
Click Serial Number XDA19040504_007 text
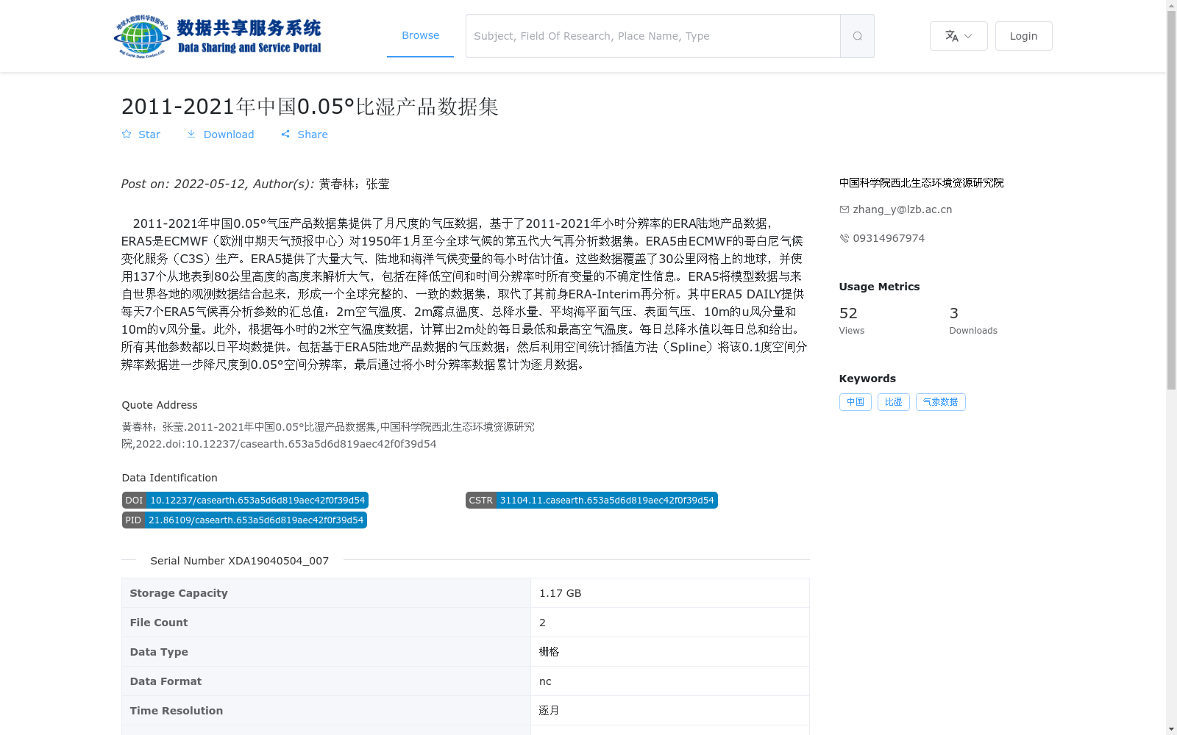click(240, 561)
